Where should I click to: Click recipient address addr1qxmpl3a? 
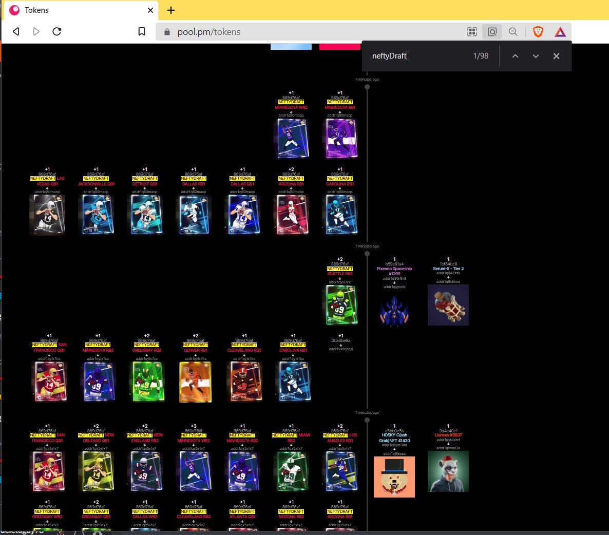click(x=448, y=448)
